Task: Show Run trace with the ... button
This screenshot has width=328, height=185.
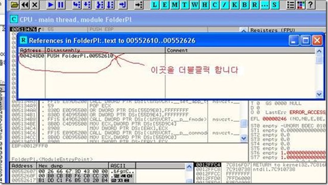Action: (265, 5)
